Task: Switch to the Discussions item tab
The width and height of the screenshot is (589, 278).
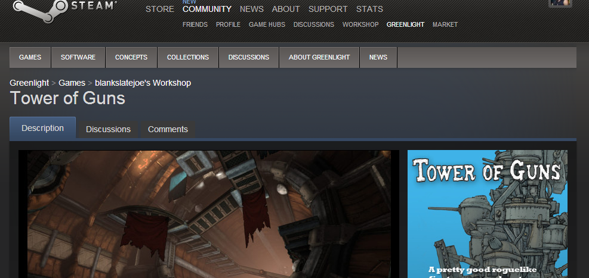Action: pos(108,129)
